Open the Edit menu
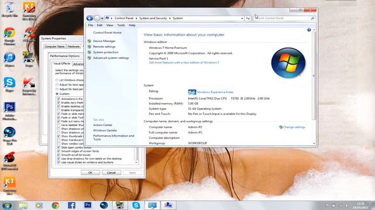Viewport: 375px width, 210px height. point(100,25)
